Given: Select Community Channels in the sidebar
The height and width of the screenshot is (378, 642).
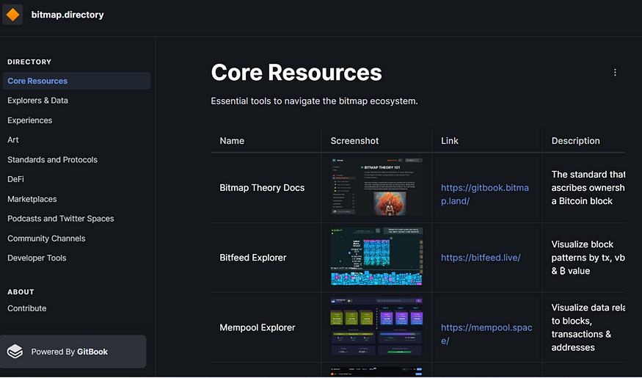Looking at the screenshot, I should pos(46,239).
